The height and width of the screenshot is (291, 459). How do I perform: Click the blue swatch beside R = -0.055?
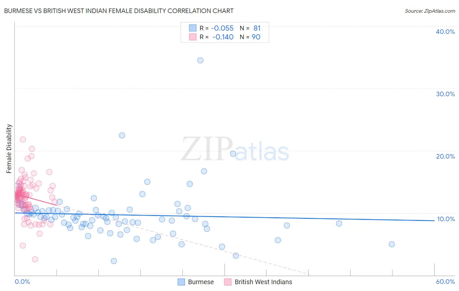193,28
